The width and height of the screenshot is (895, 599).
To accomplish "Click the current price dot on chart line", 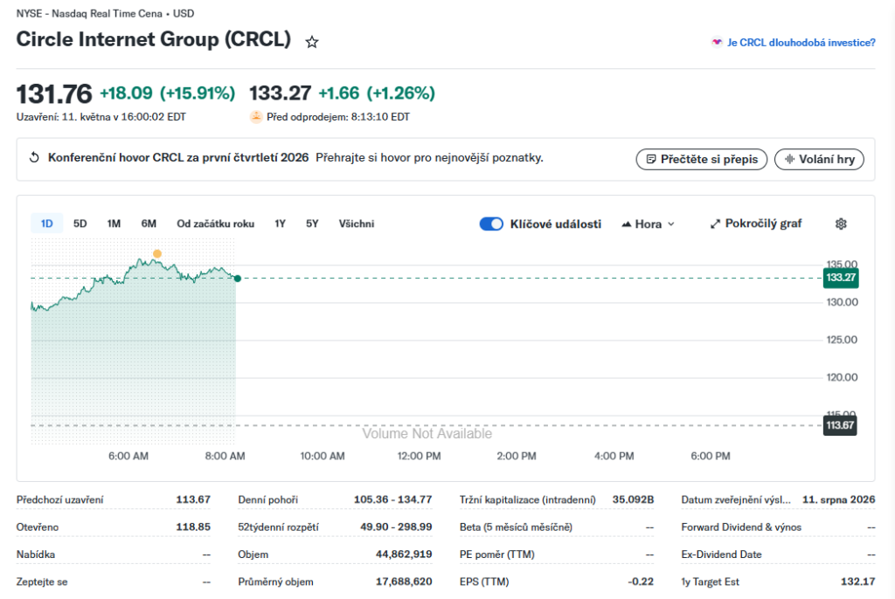I will (x=238, y=279).
